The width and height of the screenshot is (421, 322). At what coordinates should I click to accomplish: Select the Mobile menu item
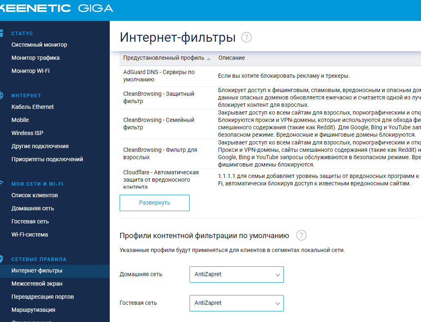20,120
